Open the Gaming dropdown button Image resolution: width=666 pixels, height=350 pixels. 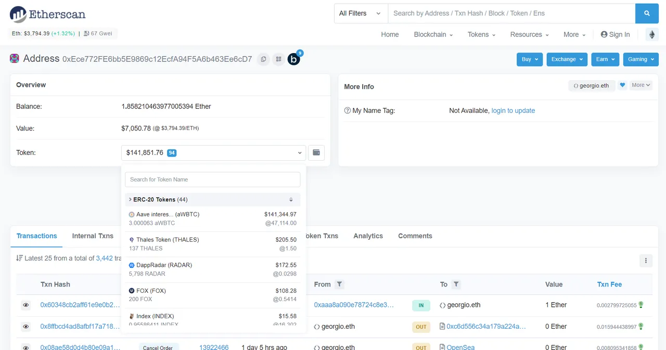[641, 59]
